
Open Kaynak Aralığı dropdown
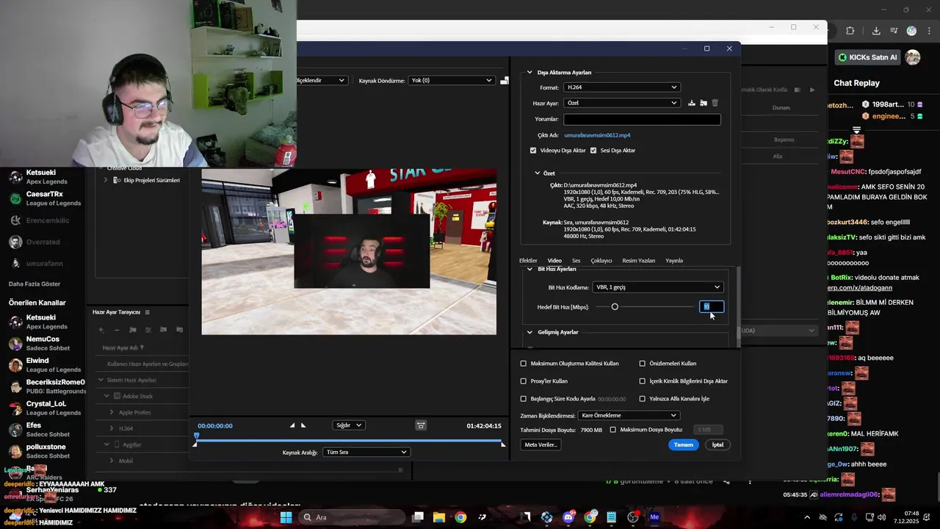[x=365, y=453]
